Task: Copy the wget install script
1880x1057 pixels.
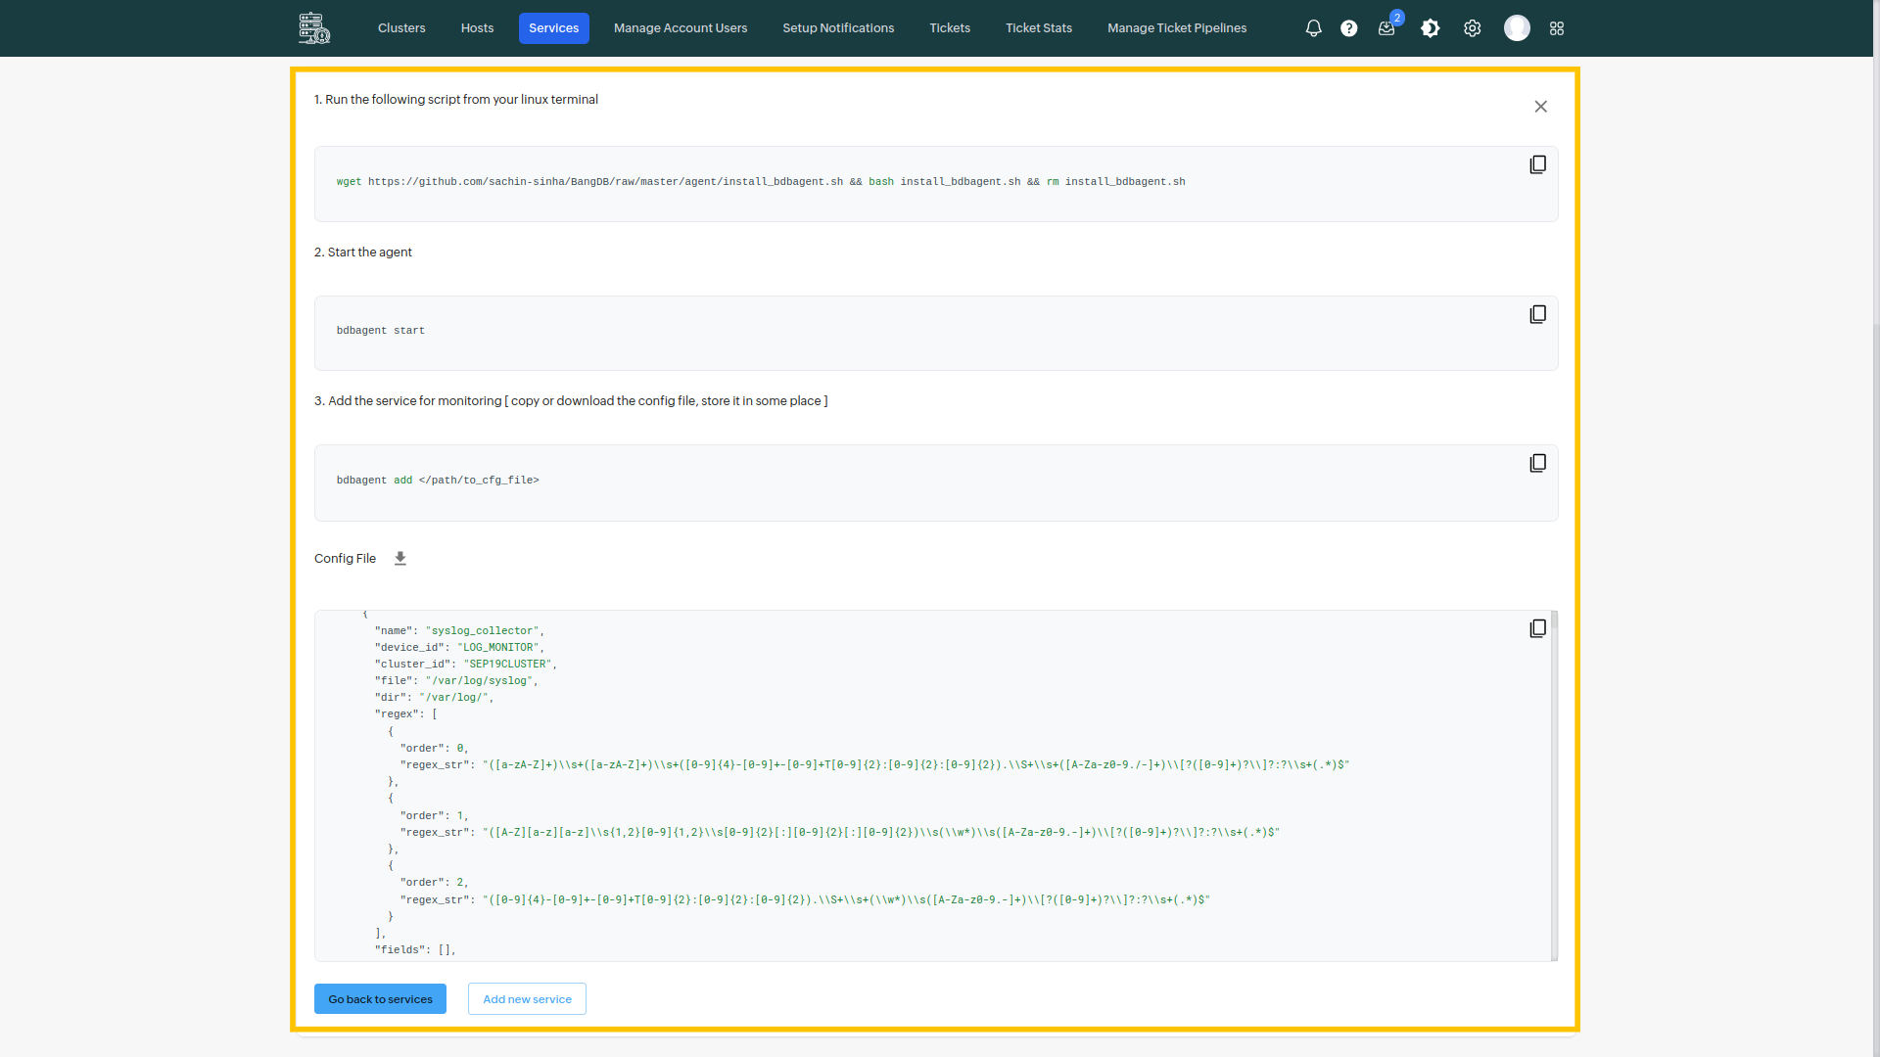Action: (1538, 164)
